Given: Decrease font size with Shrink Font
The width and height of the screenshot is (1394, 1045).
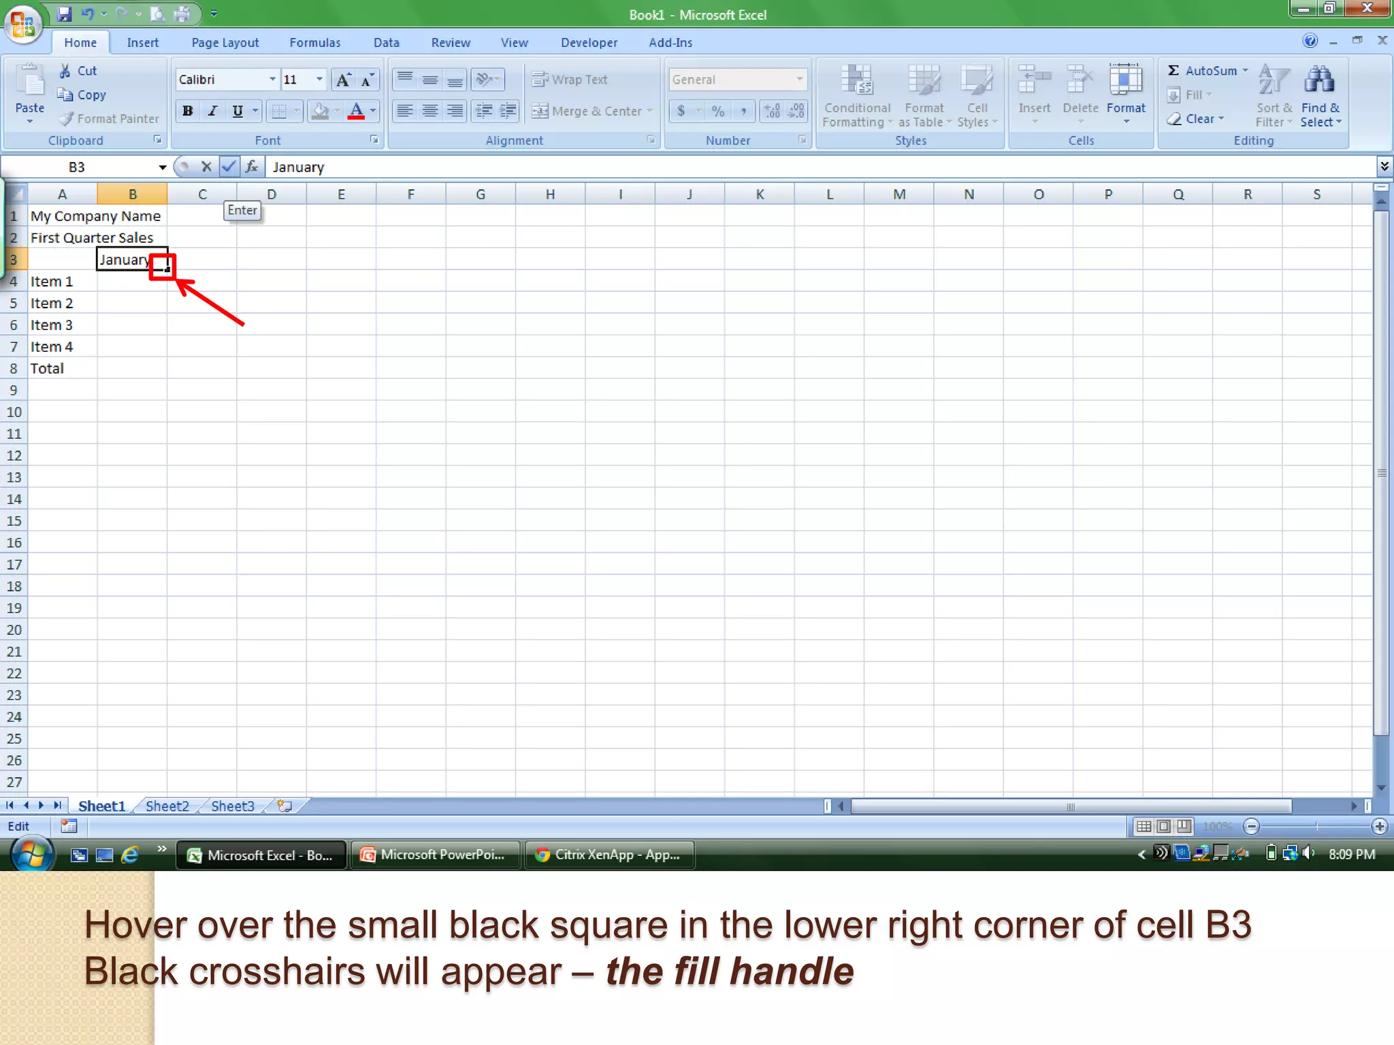Looking at the screenshot, I should click(368, 80).
